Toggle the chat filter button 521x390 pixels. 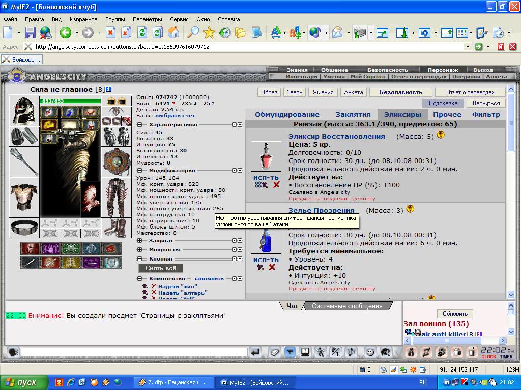coord(290,352)
